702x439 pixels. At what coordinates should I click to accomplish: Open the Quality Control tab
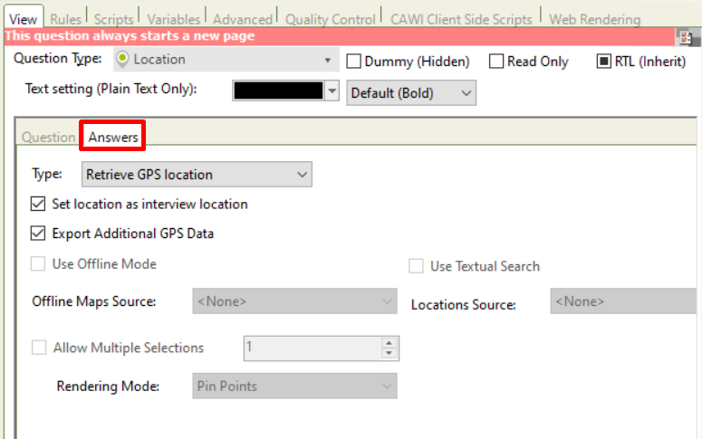tap(330, 19)
